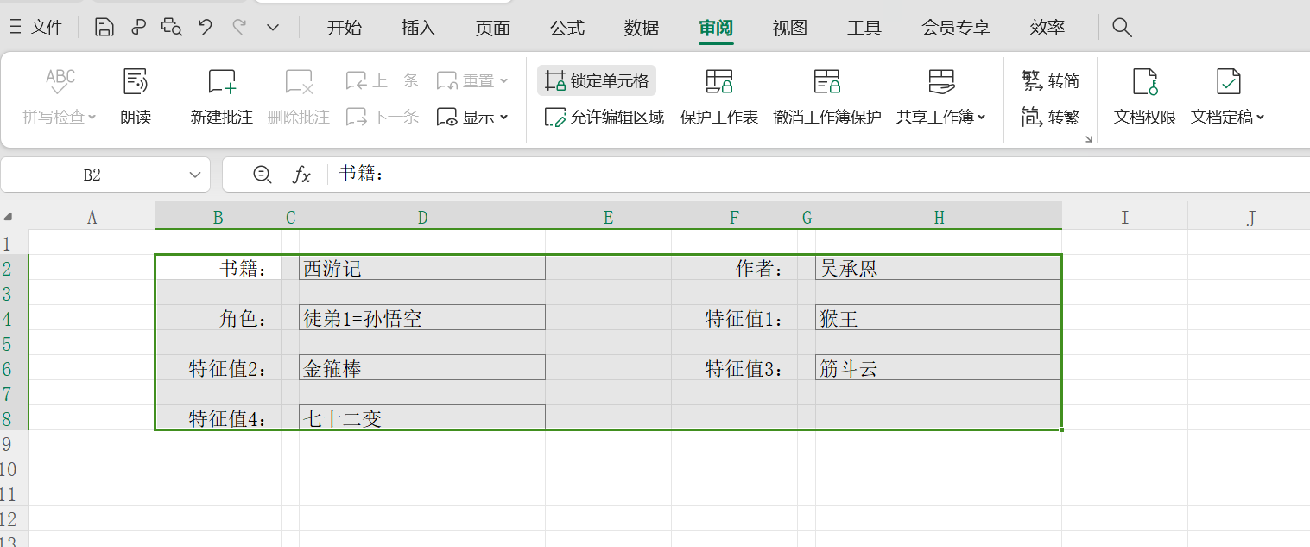Open the Name Box dropdown arrow

pyautogui.click(x=194, y=175)
